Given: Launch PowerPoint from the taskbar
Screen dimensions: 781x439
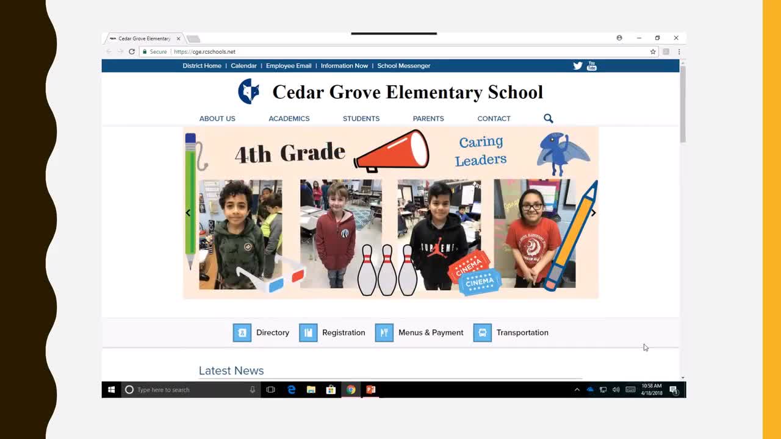Looking at the screenshot, I should 370,389.
